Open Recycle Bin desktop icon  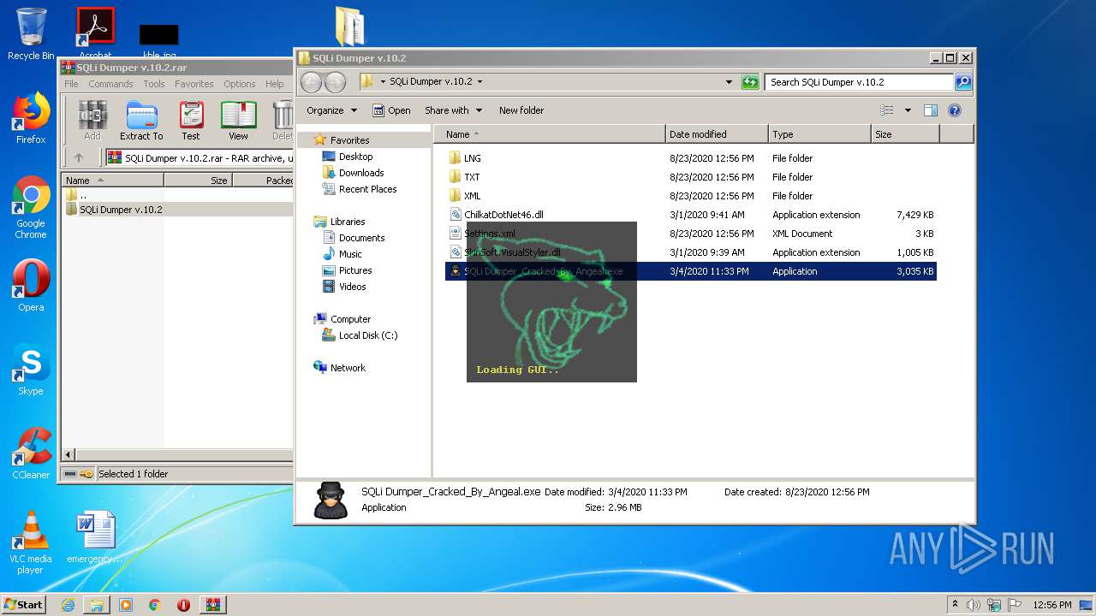31,34
